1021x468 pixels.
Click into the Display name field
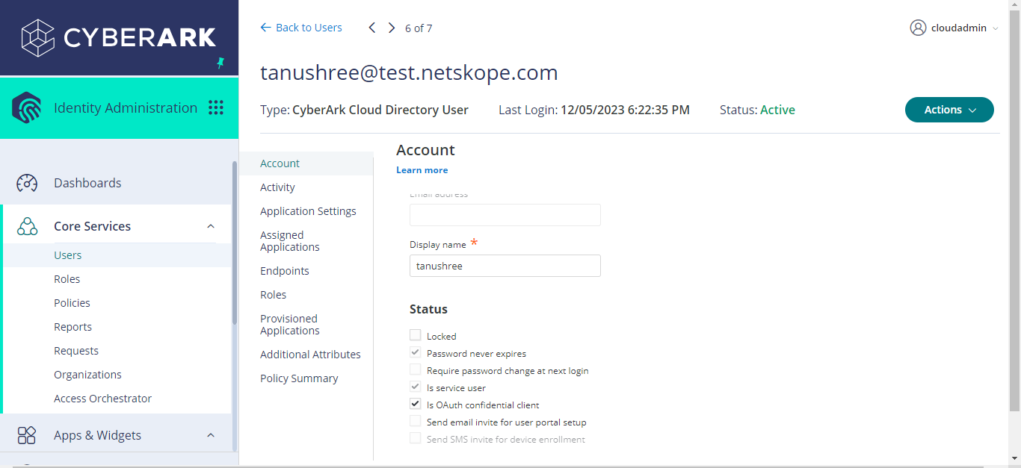click(505, 266)
